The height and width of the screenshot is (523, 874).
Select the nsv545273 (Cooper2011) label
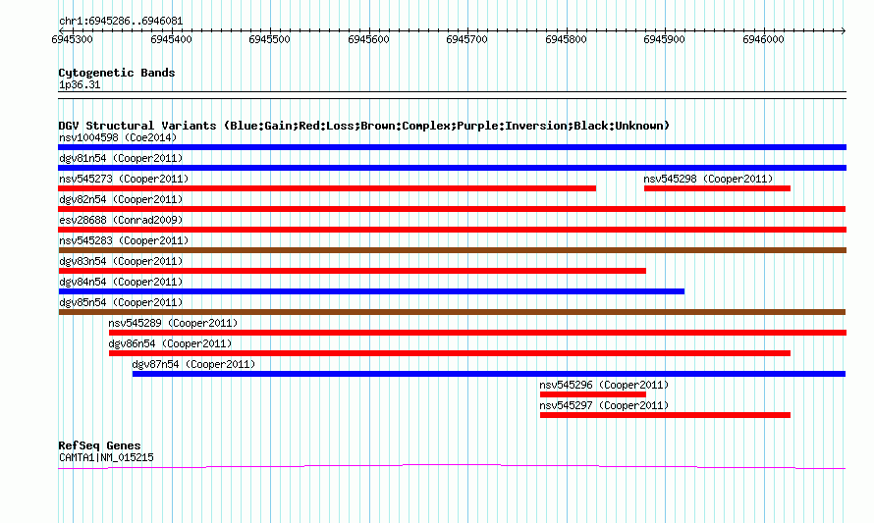(124, 179)
